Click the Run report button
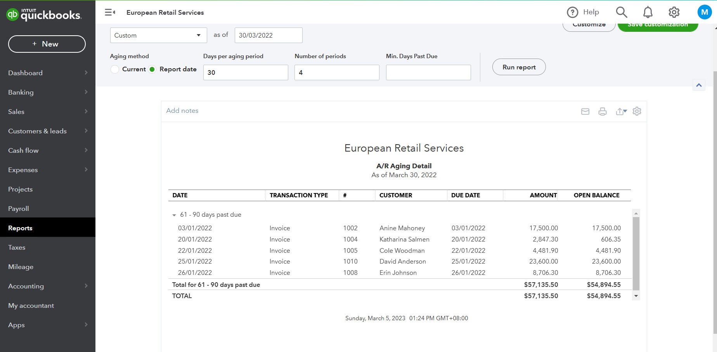Viewport: 717px width, 352px height. coord(519,67)
